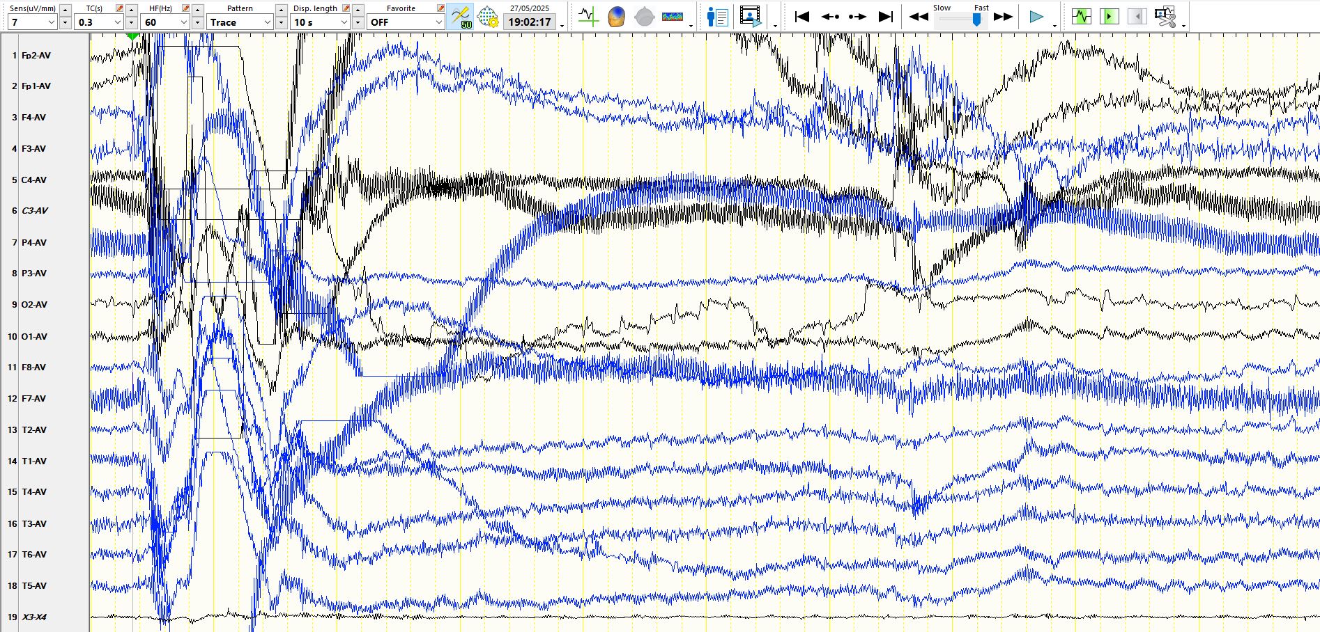Image resolution: width=1320 pixels, height=632 pixels.
Task: Click the Favorite pencil edit icon
Action: pyautogui.click(x=440, y=8)
